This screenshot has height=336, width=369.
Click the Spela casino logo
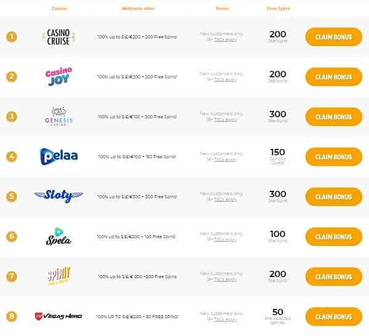click(x=58, y=236)
